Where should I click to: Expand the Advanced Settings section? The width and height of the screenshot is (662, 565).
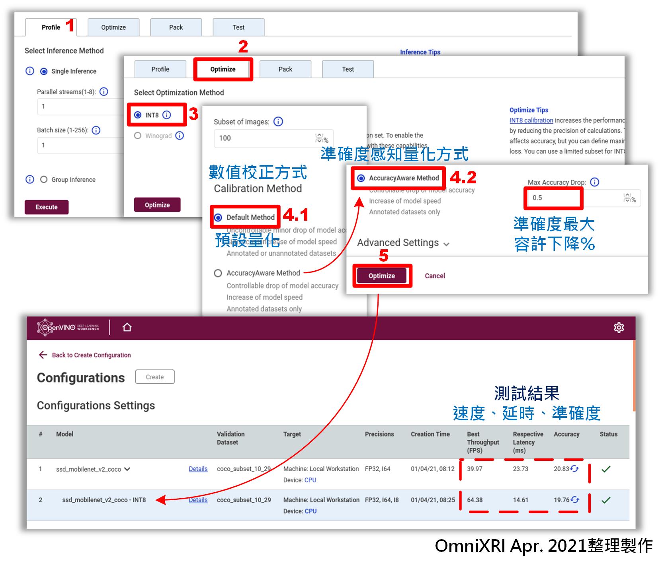point(403,243)
